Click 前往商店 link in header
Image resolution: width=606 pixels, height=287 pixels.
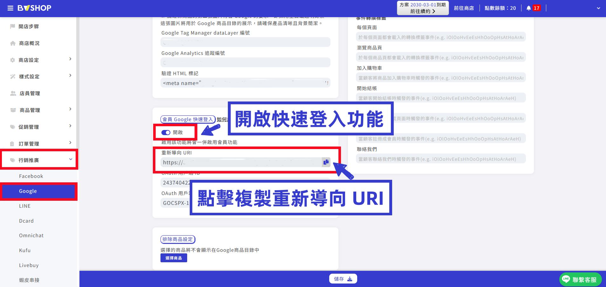(x=464, y=8)
